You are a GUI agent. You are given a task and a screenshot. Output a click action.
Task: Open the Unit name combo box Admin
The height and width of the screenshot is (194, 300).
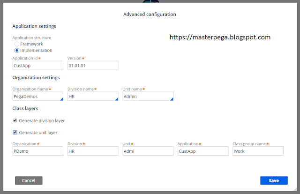tap(148, 96)
